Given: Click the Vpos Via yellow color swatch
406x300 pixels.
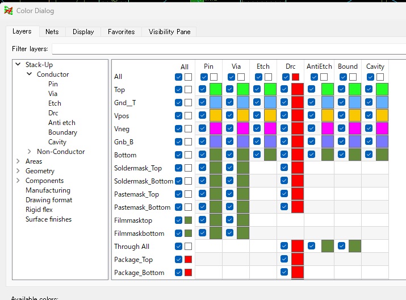Looking at the screenshot, I should click(x=243, y=115).
